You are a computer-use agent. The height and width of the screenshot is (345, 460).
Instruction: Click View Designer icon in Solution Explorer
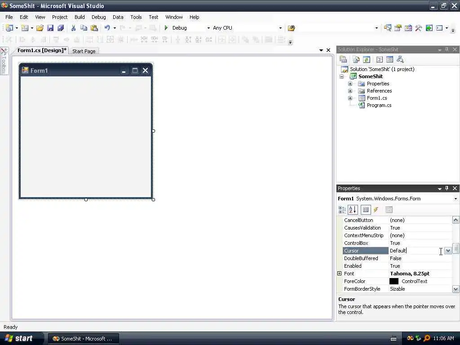(389, 60)
